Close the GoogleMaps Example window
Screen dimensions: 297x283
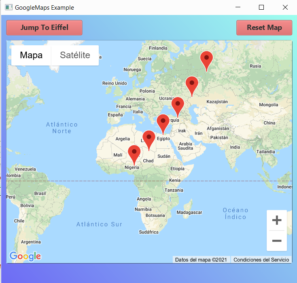coord(285,7)
